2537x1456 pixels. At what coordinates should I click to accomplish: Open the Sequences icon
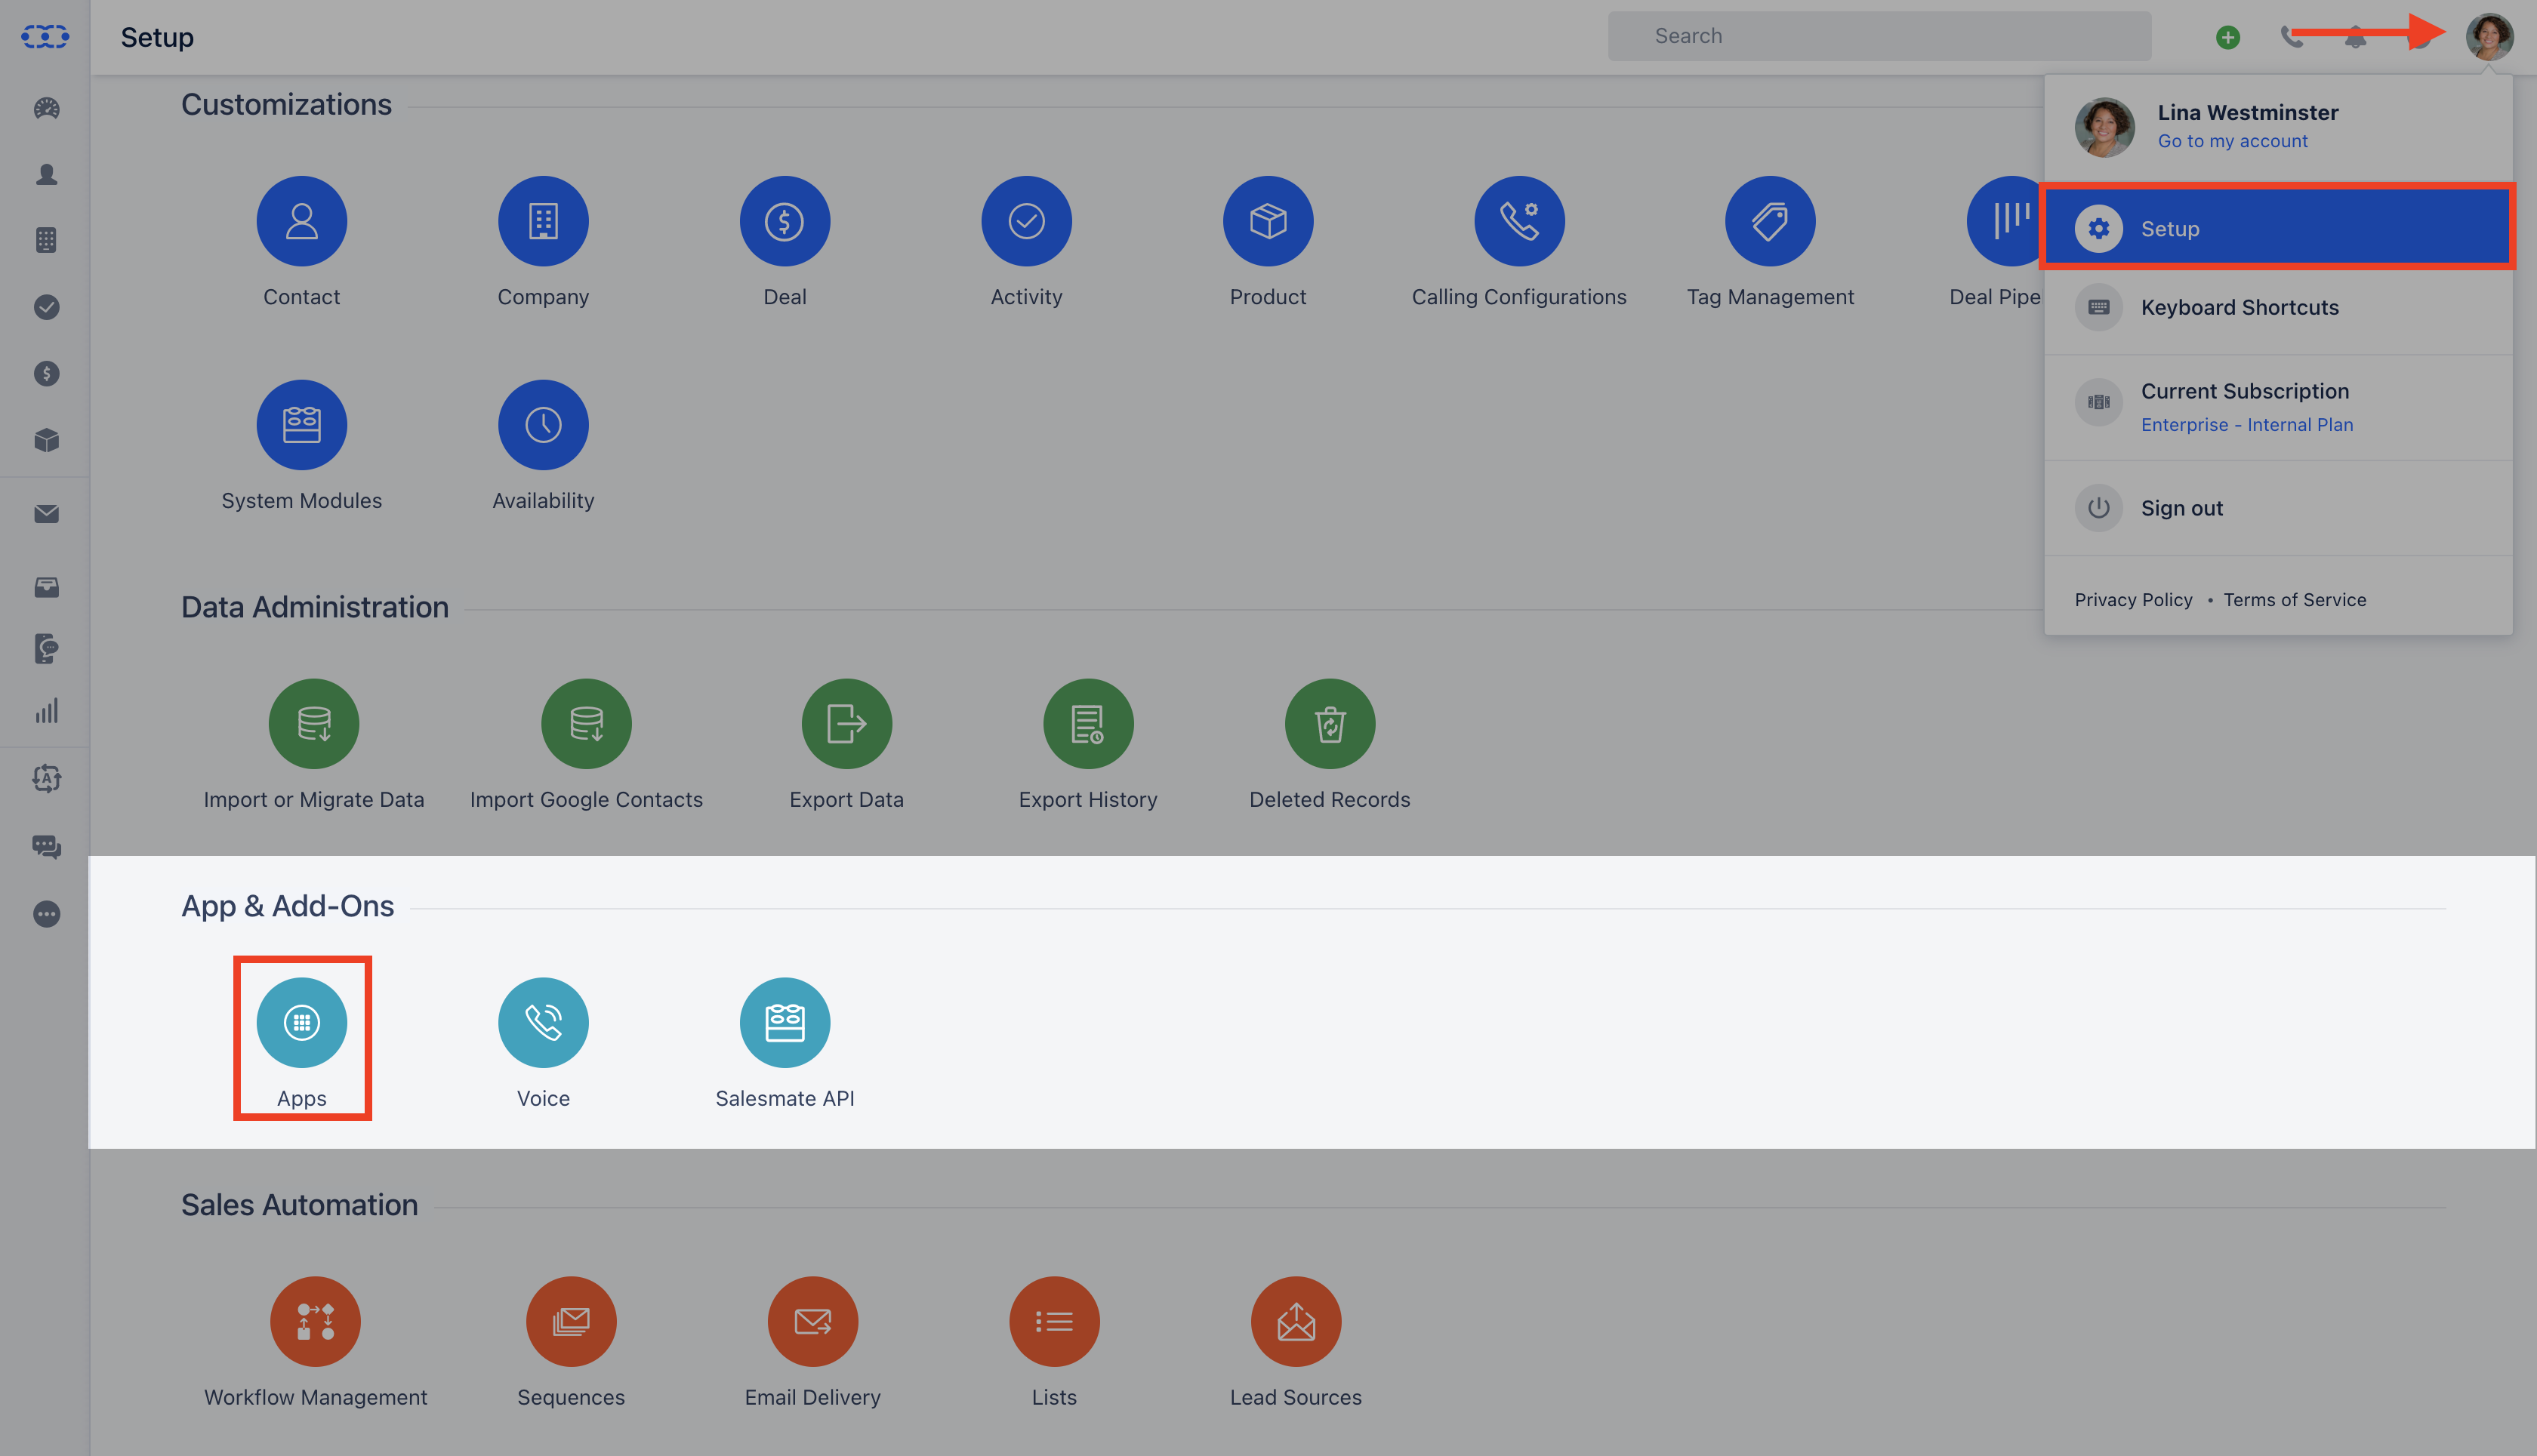click(572, 1321)
